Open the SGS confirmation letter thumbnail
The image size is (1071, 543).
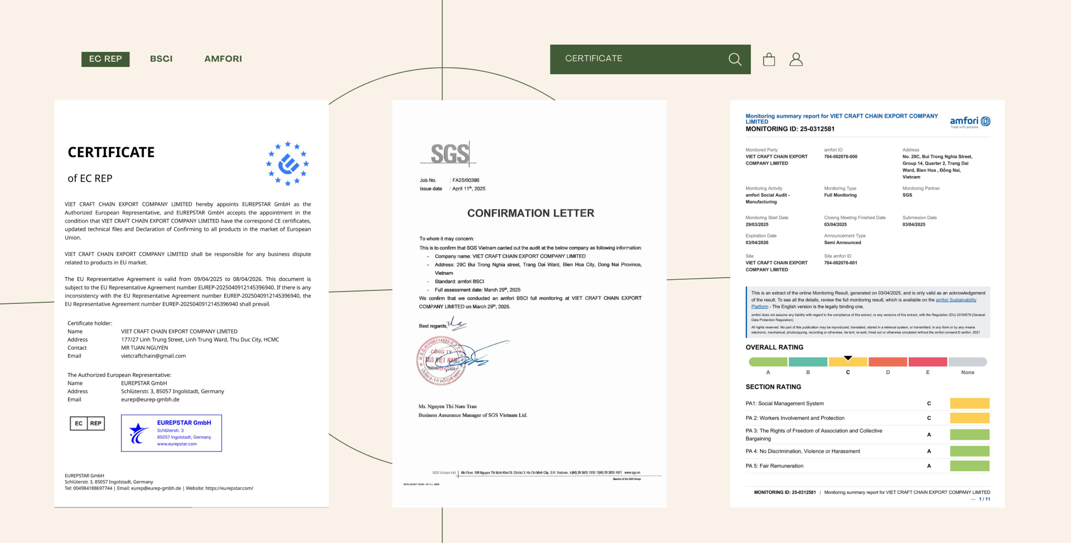point(529,304)
